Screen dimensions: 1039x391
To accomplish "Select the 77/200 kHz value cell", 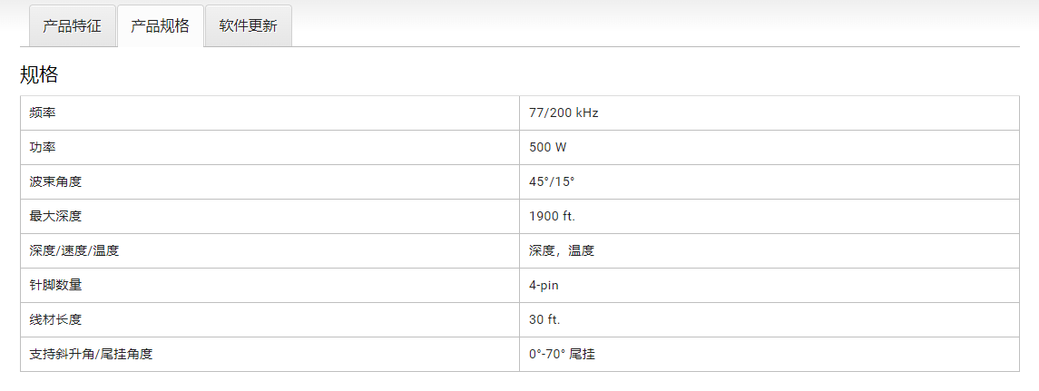I will [x=564, y=113].
